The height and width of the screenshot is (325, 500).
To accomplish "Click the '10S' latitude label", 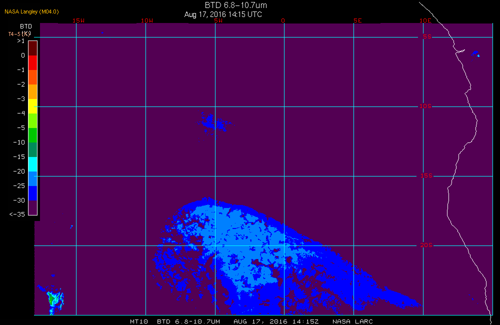I will click(x=425, y=106).
